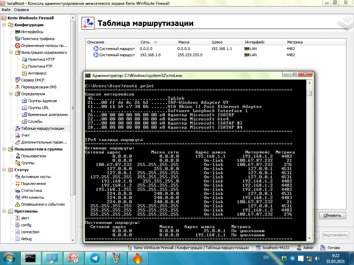
Task: Click EN language indicator
Action: click(266, 257)
